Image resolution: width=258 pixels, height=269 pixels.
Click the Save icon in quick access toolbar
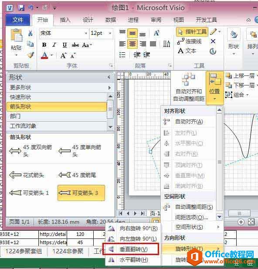pos(21,8)
